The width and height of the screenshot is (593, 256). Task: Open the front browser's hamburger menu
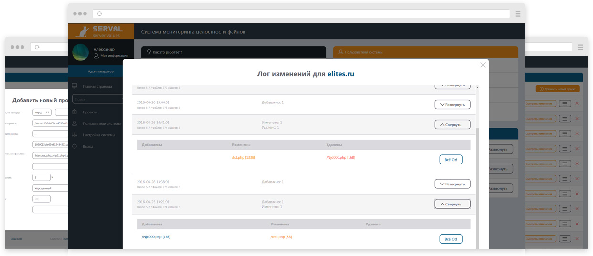(518, 14)
